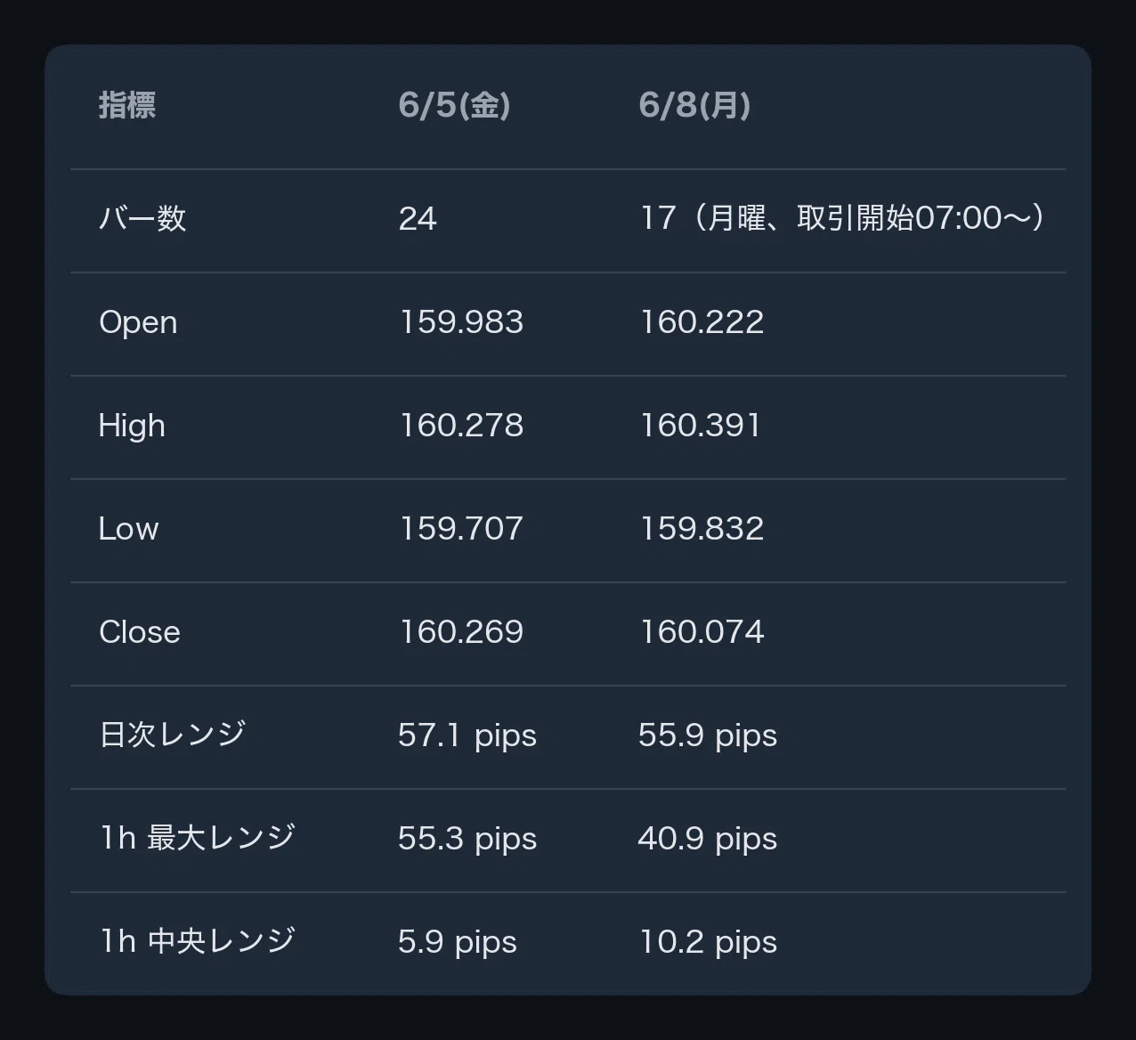Click the バー数 row label
Image resolution: width=1136 pixels, height=1040 pixels.
pos(142,218)
